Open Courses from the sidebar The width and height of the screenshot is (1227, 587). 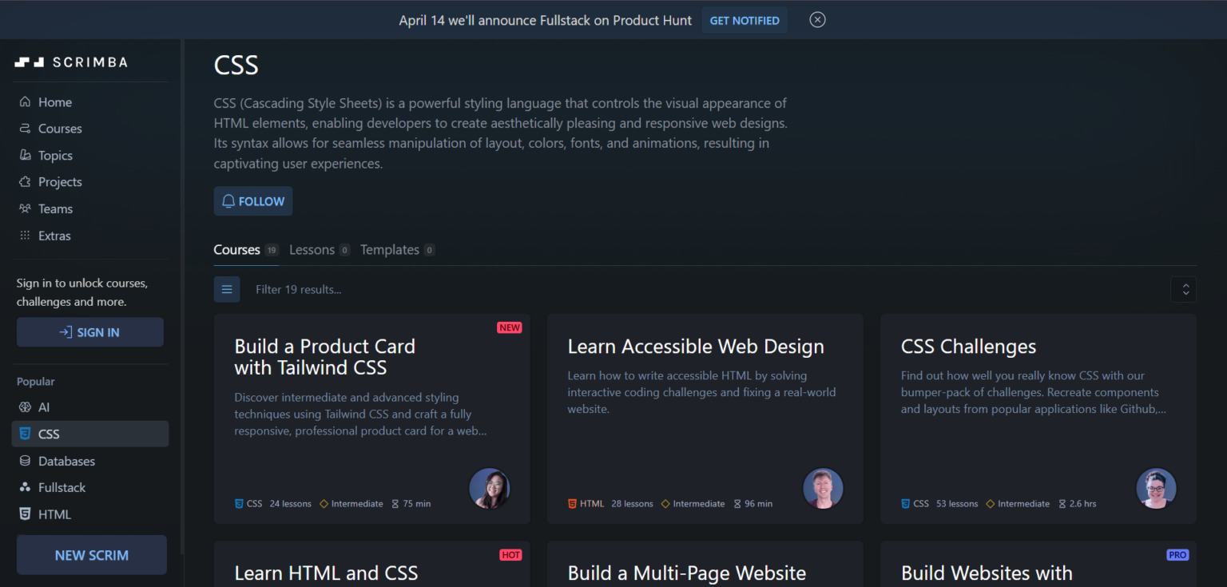(x=60, y=128)
